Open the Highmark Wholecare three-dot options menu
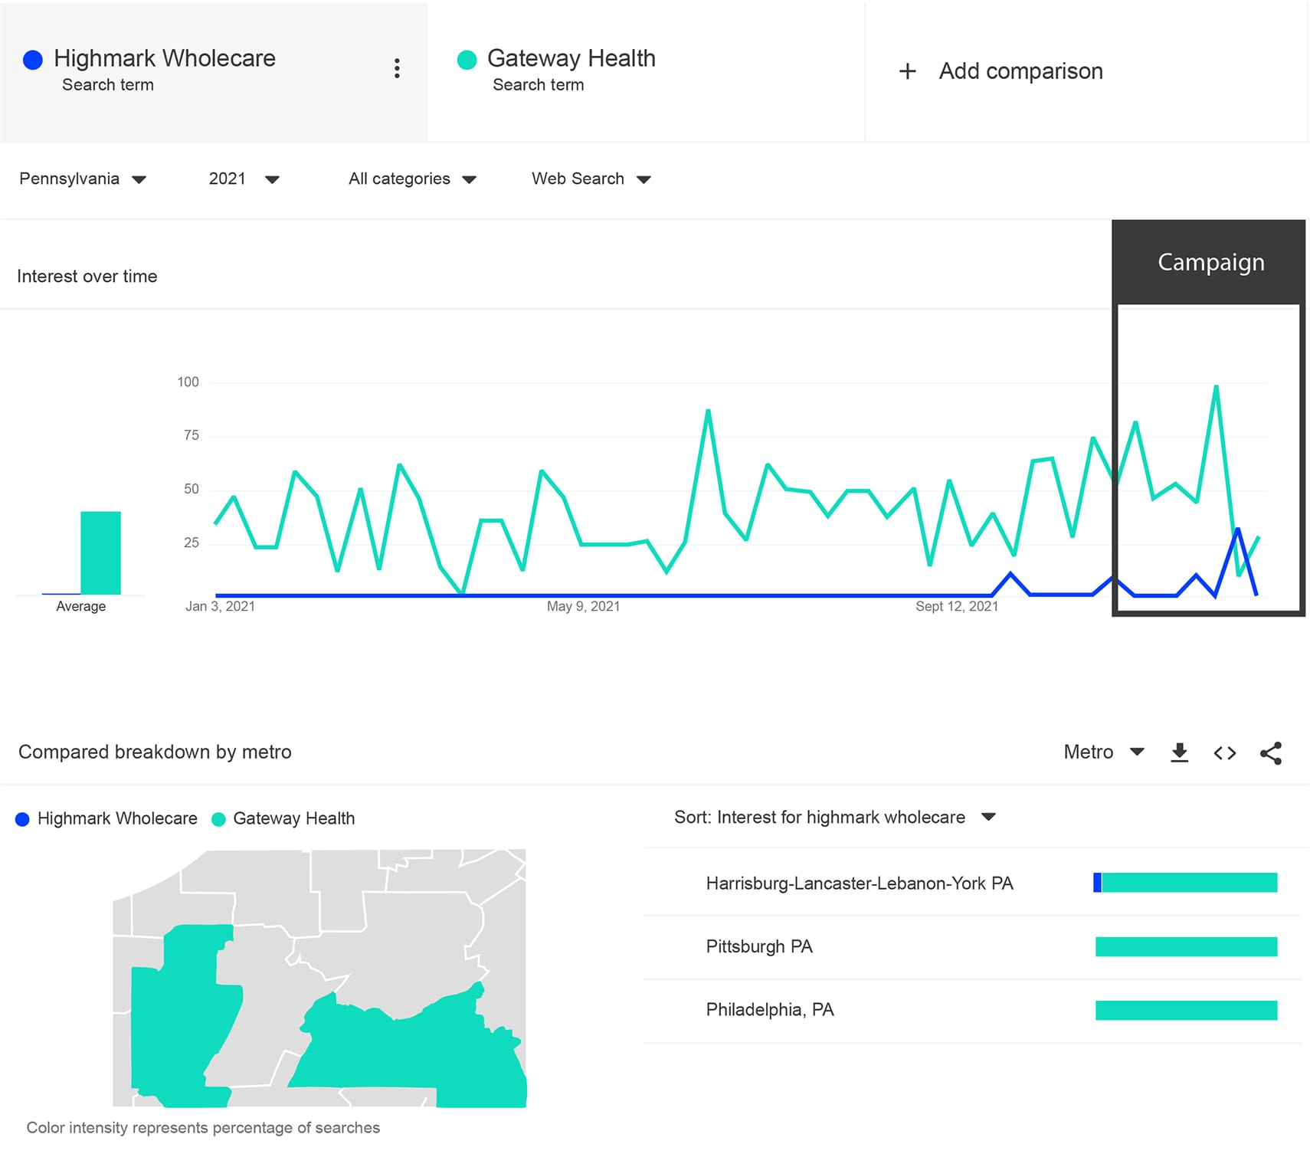 point(397,68)
